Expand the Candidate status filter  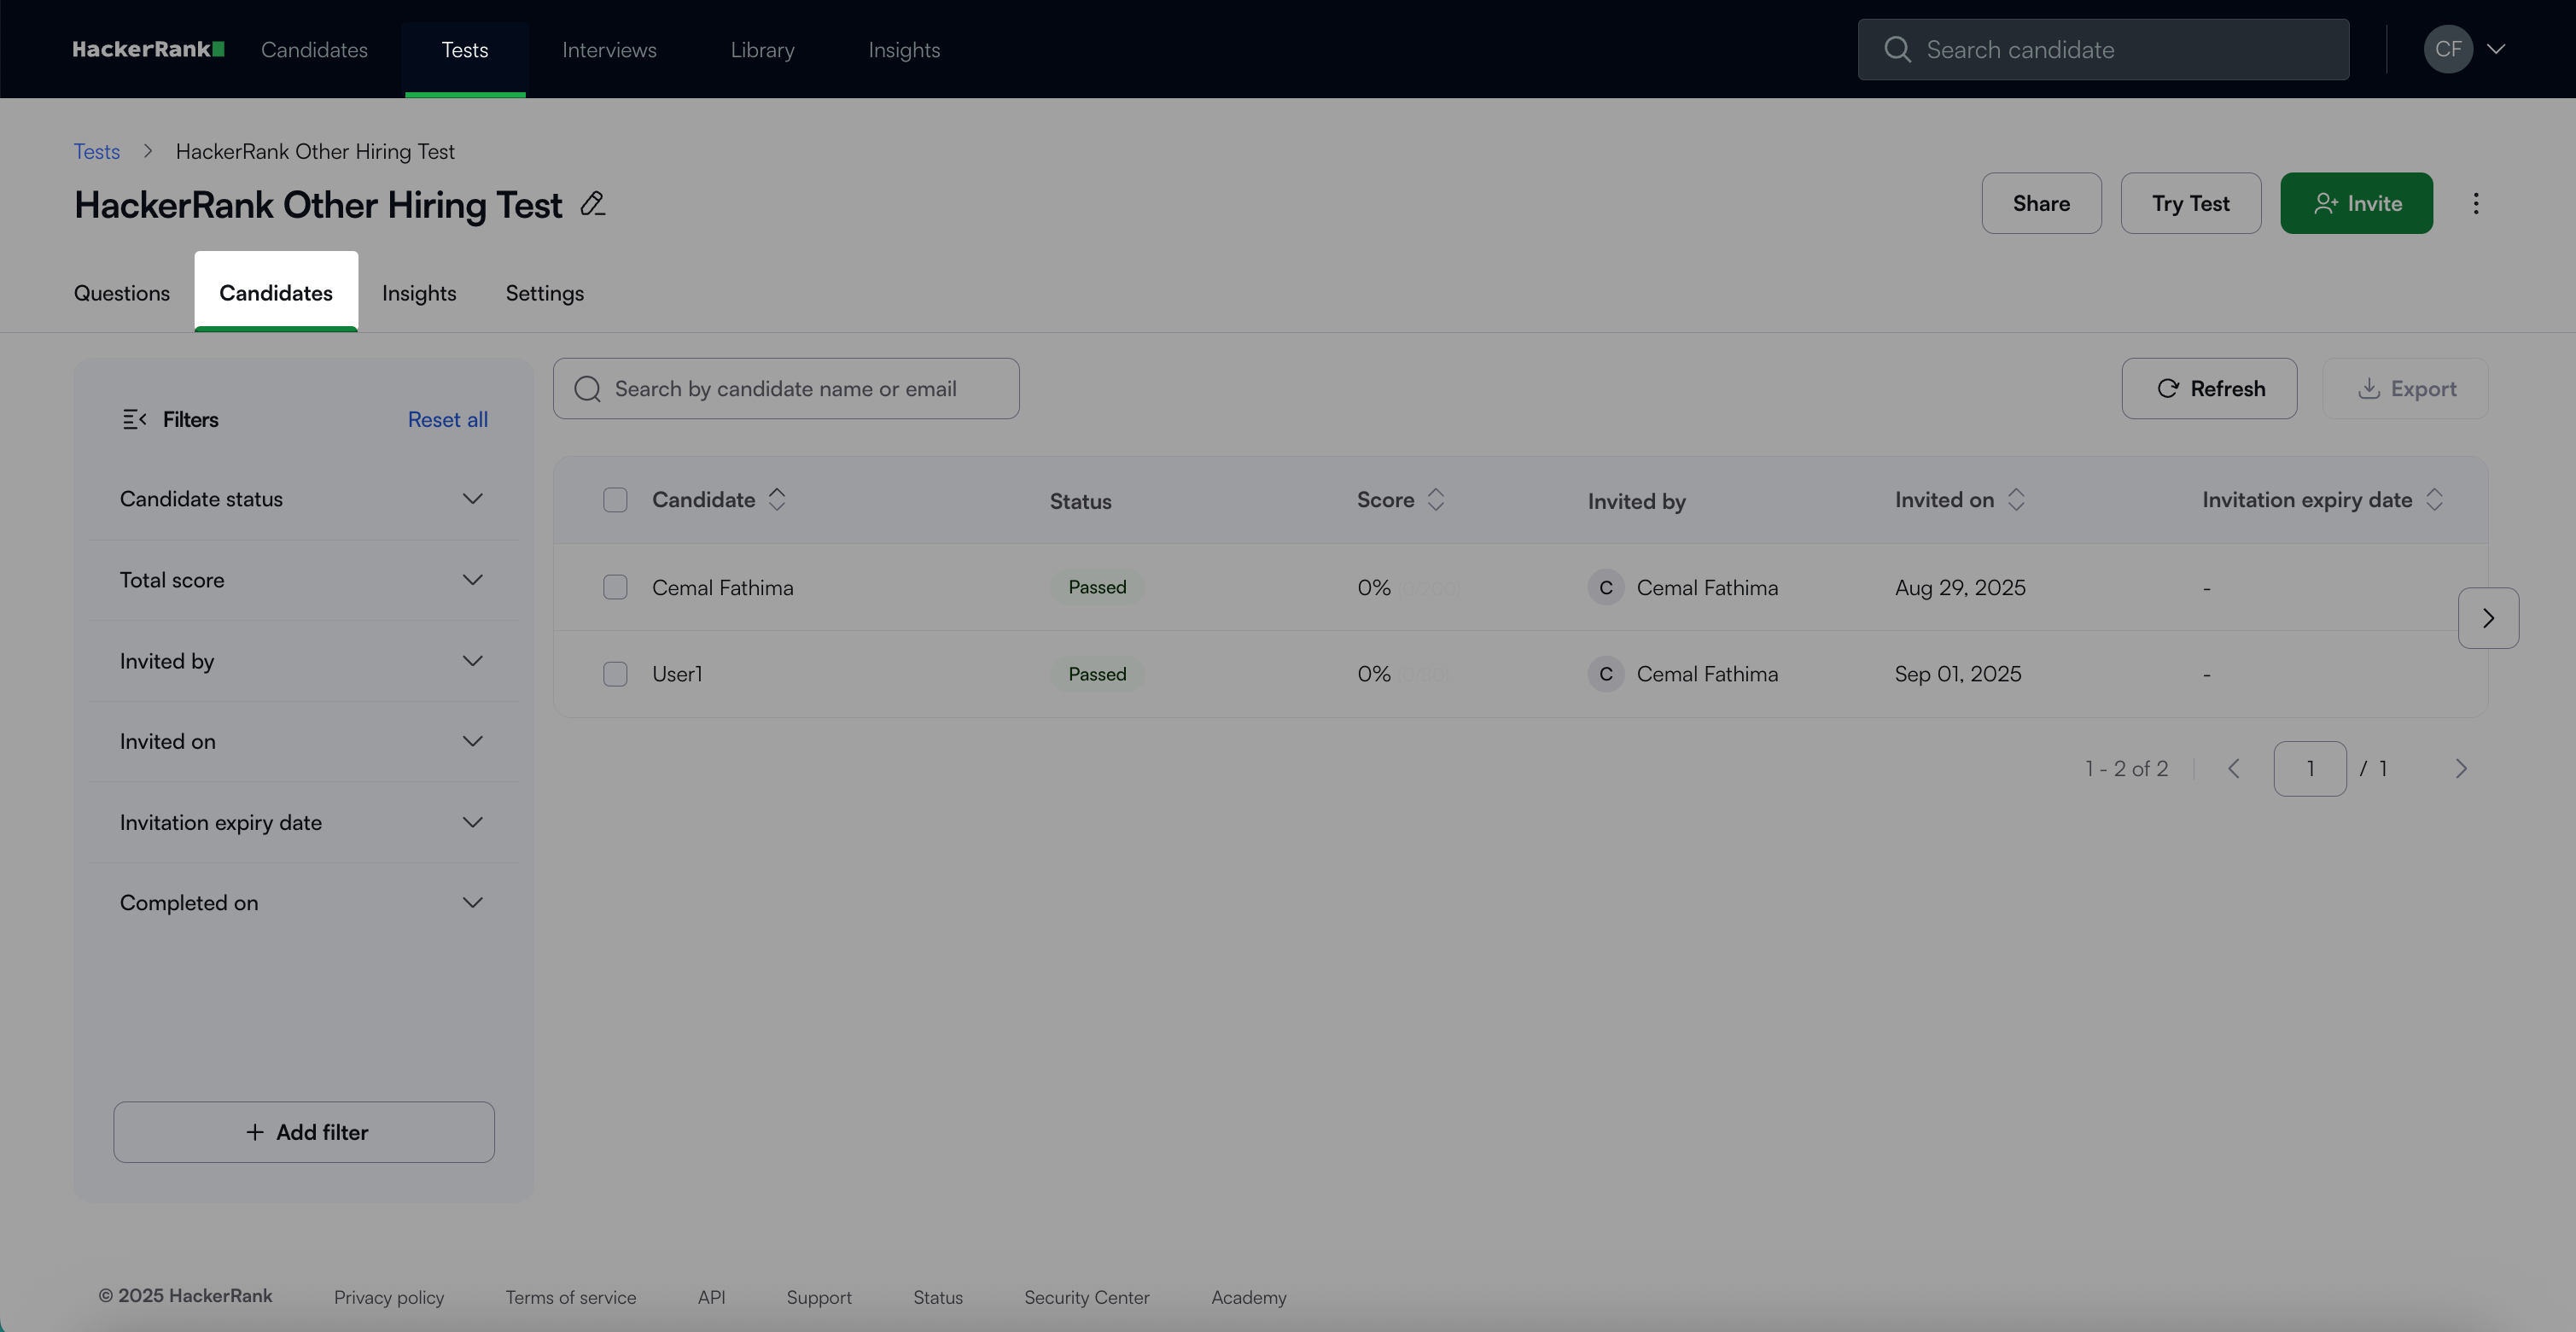472,499
